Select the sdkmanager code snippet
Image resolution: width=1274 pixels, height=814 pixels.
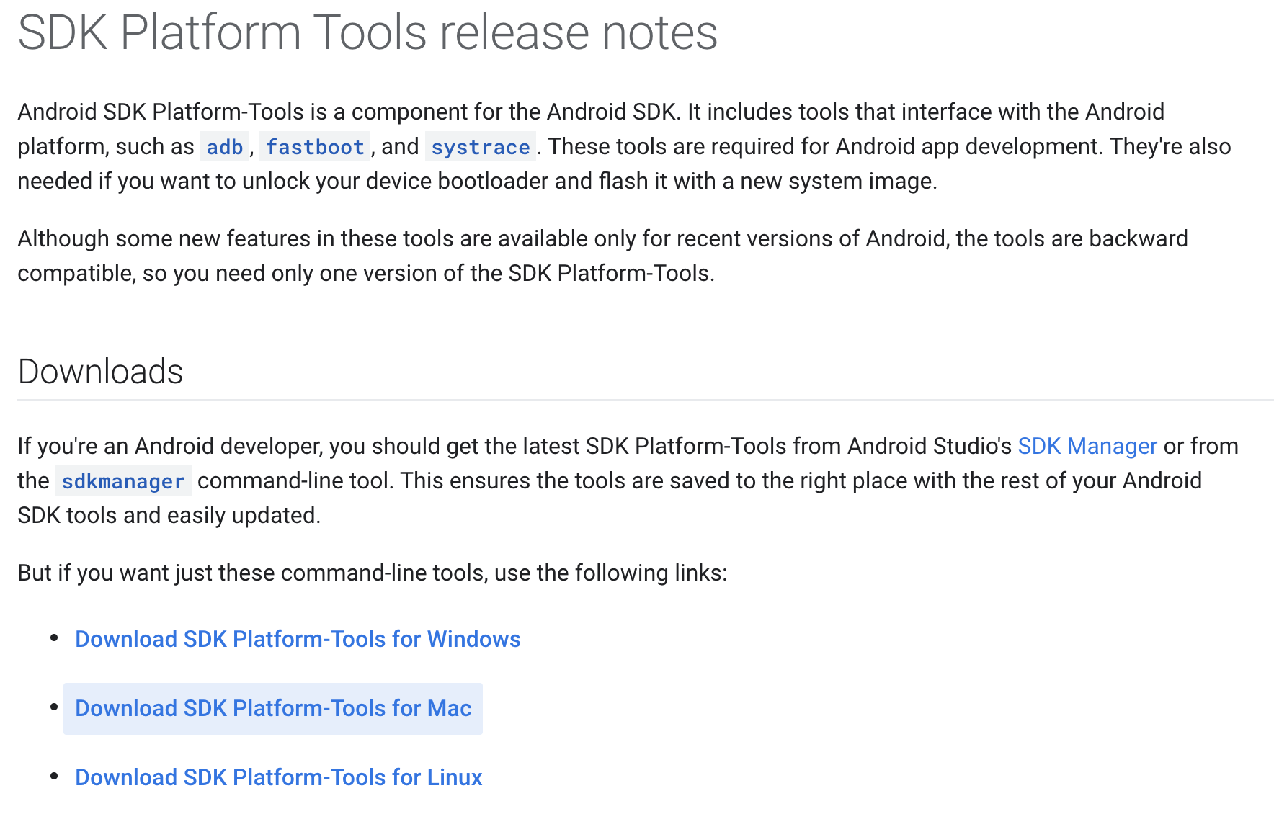point(122,480)
